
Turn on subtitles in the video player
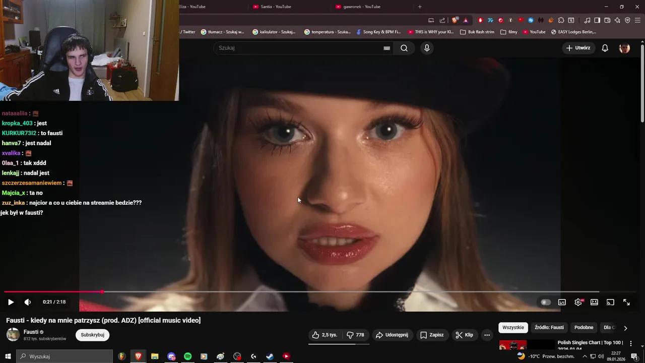point(562,302)
